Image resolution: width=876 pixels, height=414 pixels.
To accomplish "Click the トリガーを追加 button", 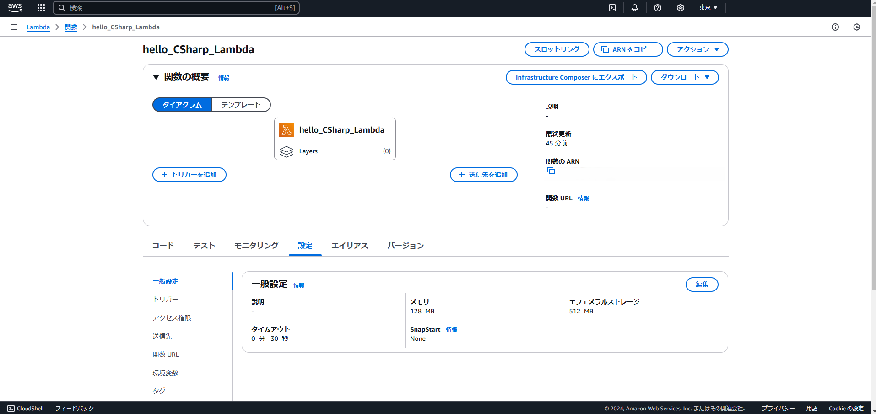I will [189, 175].
